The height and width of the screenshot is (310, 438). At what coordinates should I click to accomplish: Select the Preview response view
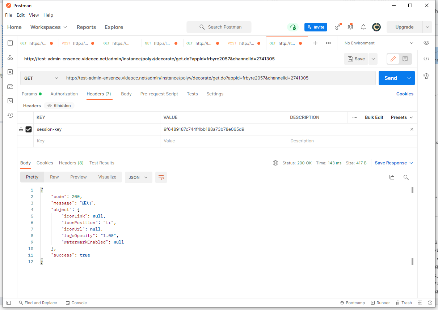coord(79,177)
